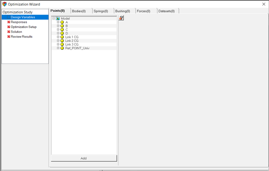Screen dimensions: 269x171
Task: Click the red X icon beside Solution
Action: [9, 32]
